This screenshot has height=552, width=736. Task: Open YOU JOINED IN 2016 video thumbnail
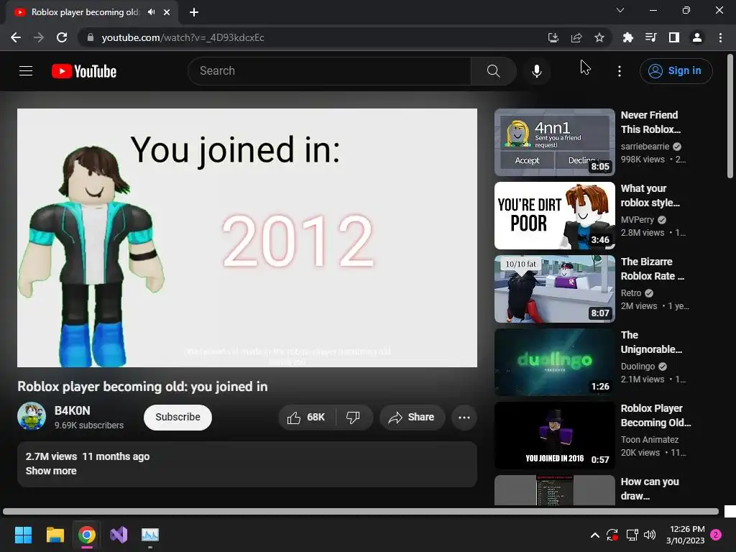pyautogui.click(x=555, y=435)
